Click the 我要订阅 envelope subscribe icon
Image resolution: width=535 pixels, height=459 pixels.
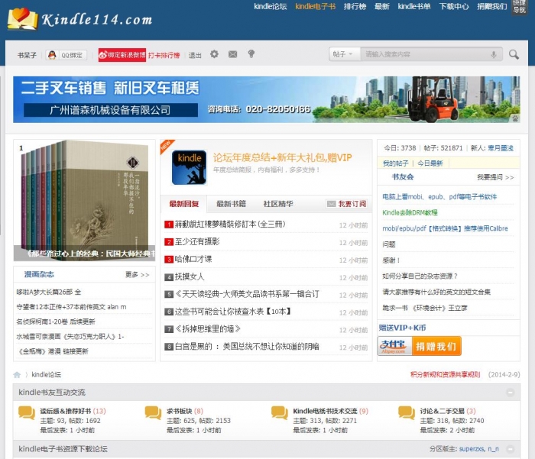(x=331, y=204)
